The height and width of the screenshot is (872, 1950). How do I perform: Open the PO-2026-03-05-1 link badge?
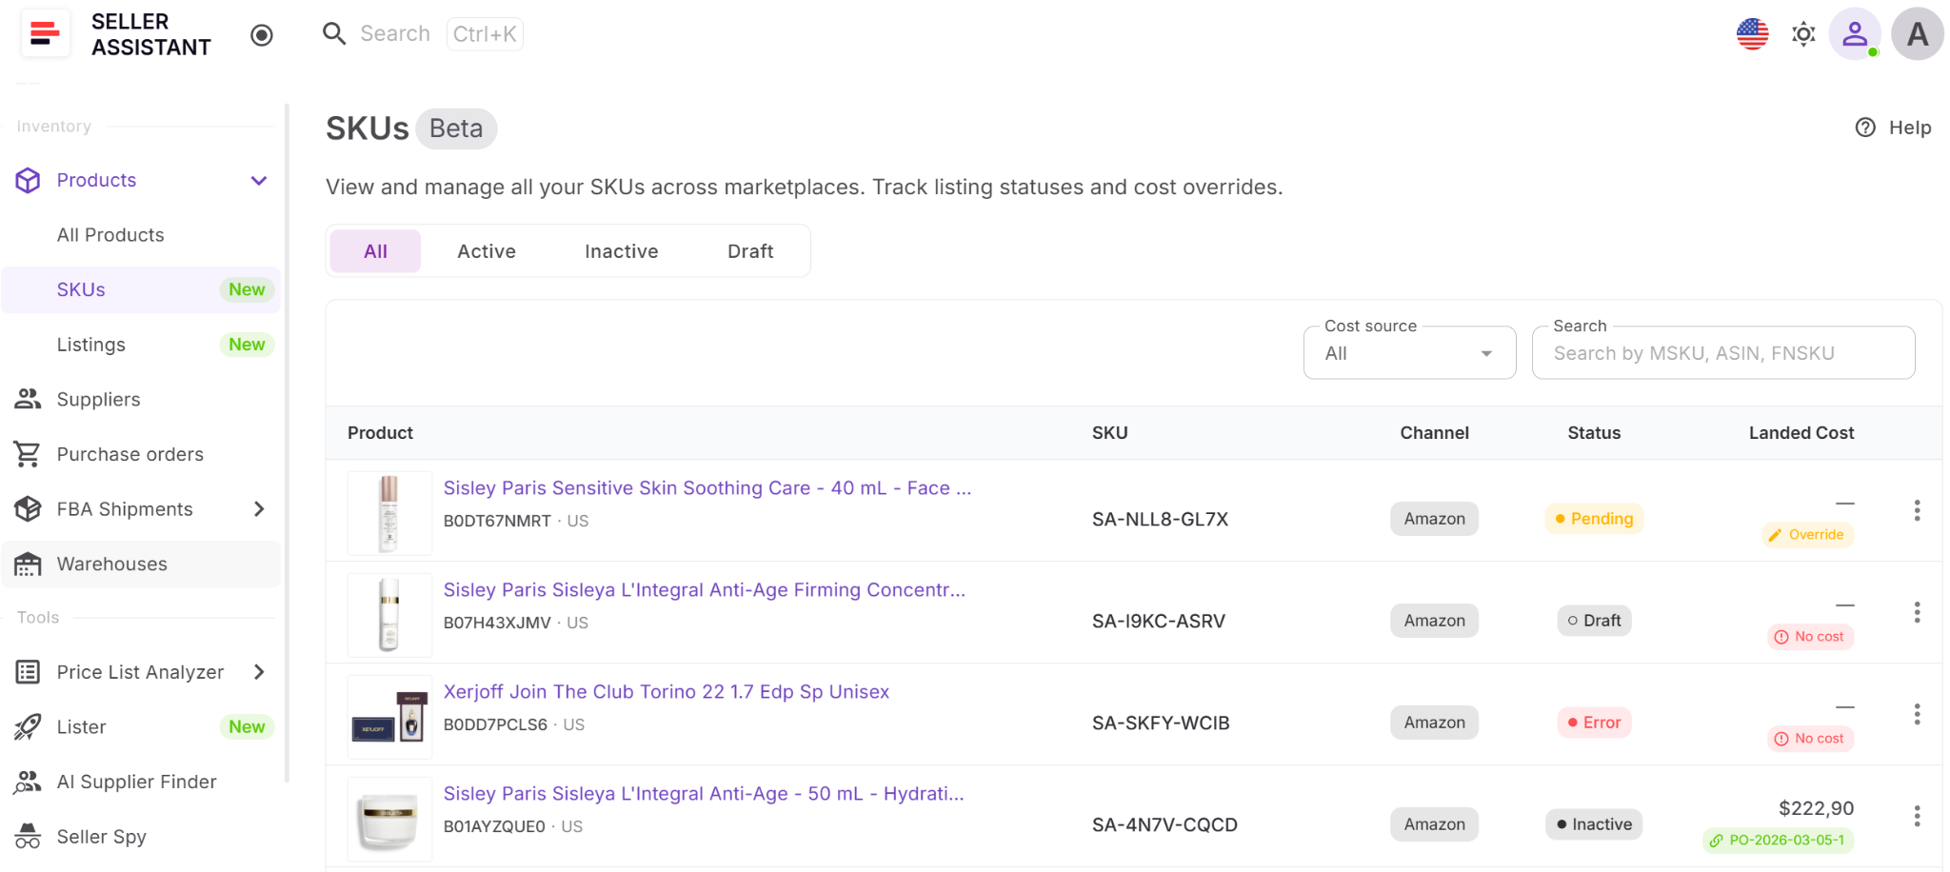tap(1778, 841)
